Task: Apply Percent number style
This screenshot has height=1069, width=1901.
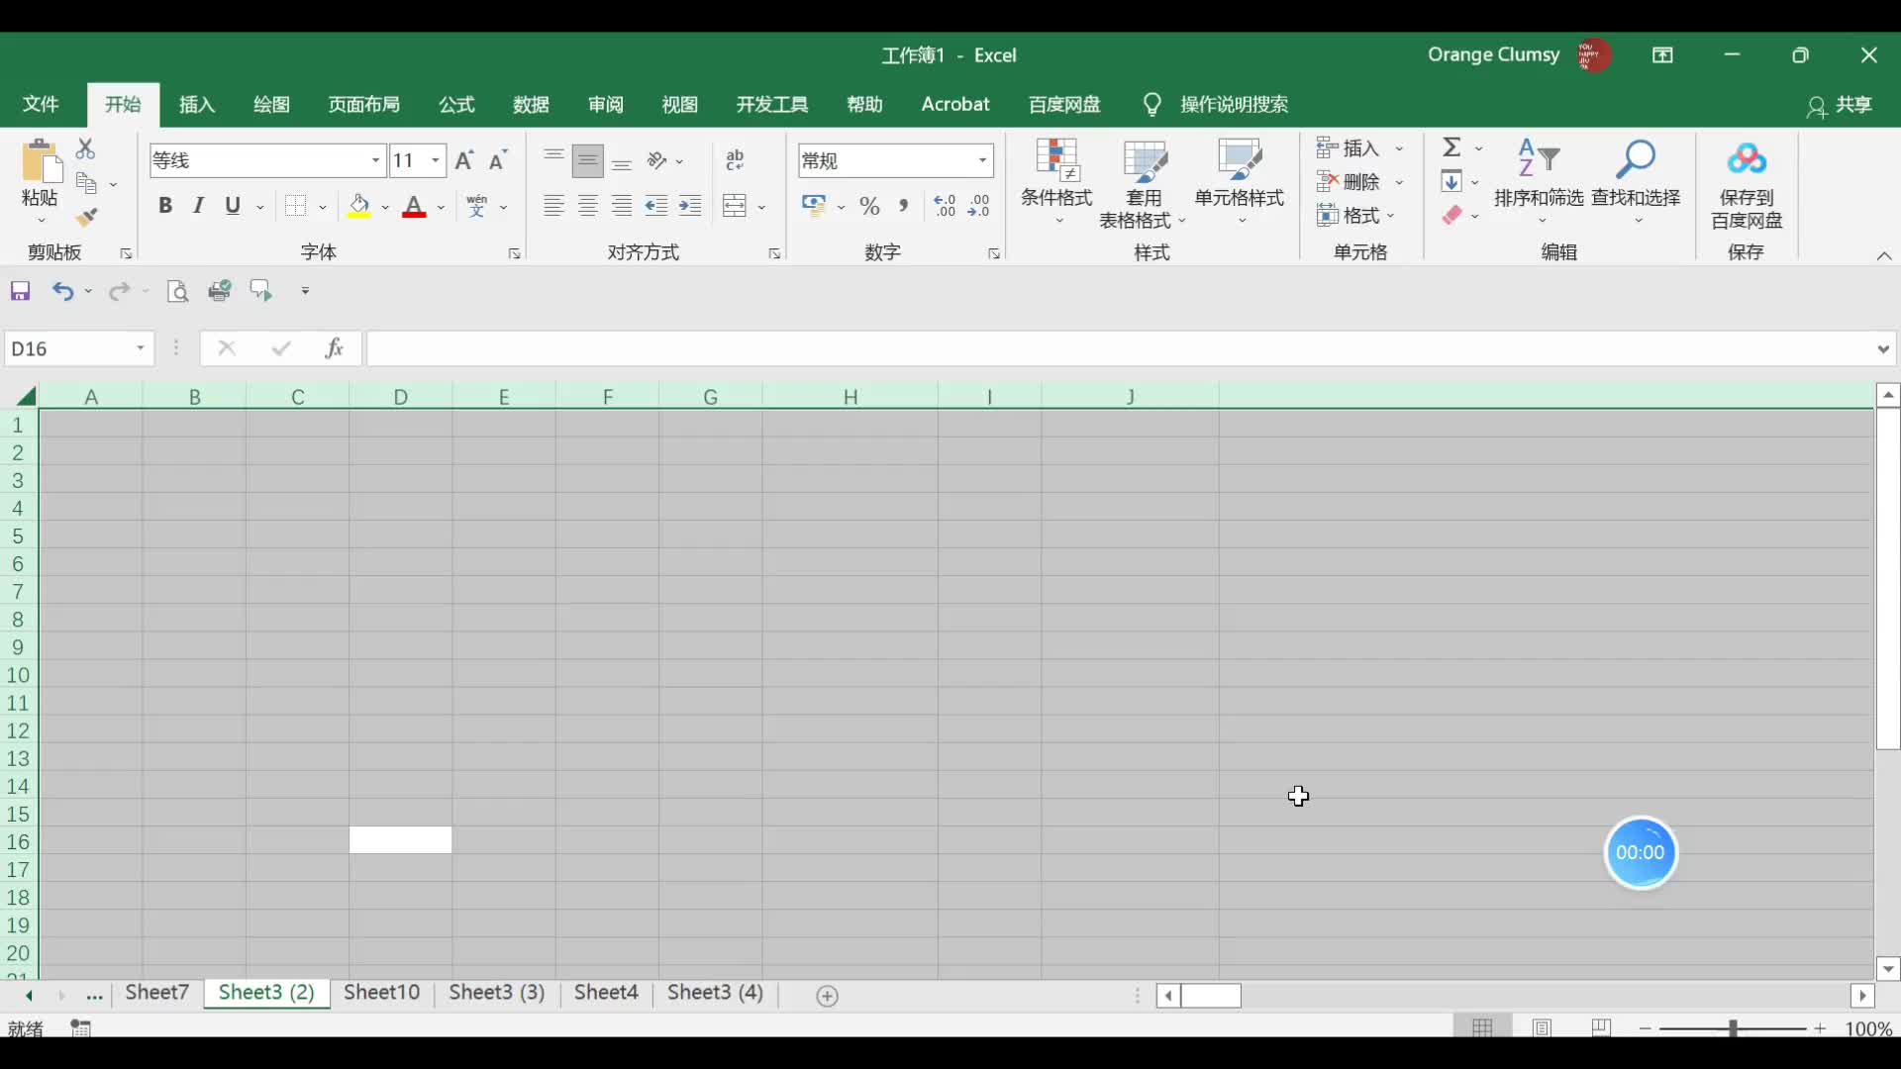Action: coord(871,206)
